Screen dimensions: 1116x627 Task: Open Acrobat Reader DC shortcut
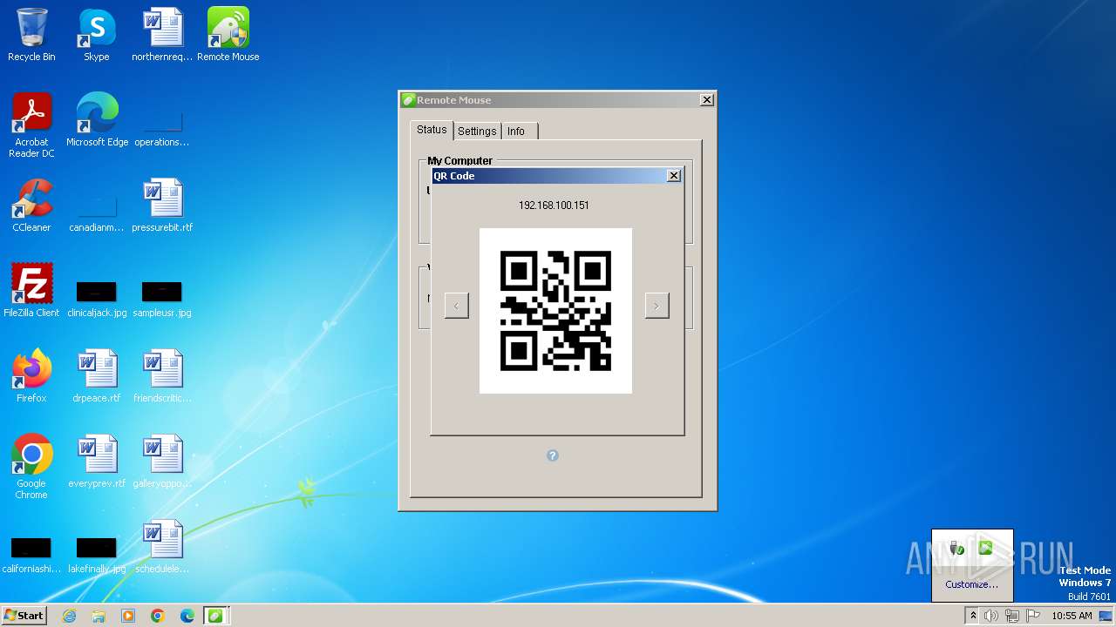click(31, 125)
